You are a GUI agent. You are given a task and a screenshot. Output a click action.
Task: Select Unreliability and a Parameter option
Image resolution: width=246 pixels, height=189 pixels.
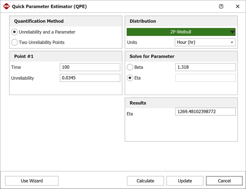[x=14, y=32]
